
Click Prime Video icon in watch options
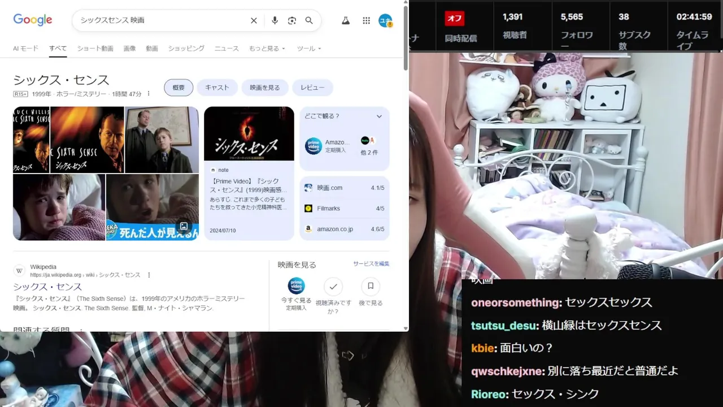313,146
